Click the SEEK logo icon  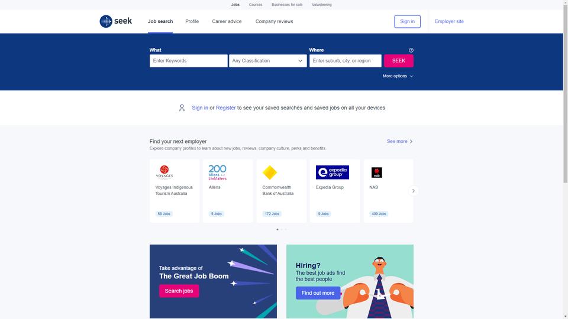[x=106, y=21]
